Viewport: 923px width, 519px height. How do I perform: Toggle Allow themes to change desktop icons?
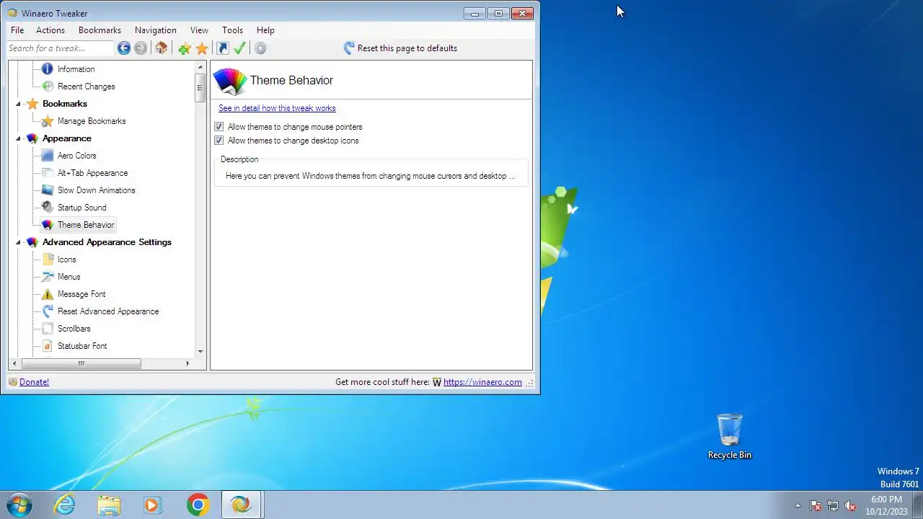coord(219,141)
